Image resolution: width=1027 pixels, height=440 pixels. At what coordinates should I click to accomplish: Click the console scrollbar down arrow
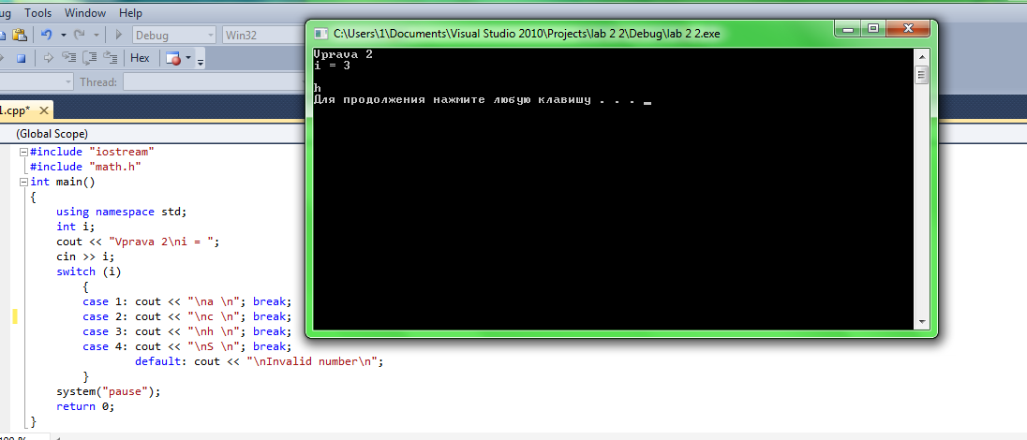point(921,322)
